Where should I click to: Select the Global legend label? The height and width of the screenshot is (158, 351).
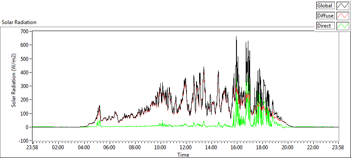click(326, 6)
